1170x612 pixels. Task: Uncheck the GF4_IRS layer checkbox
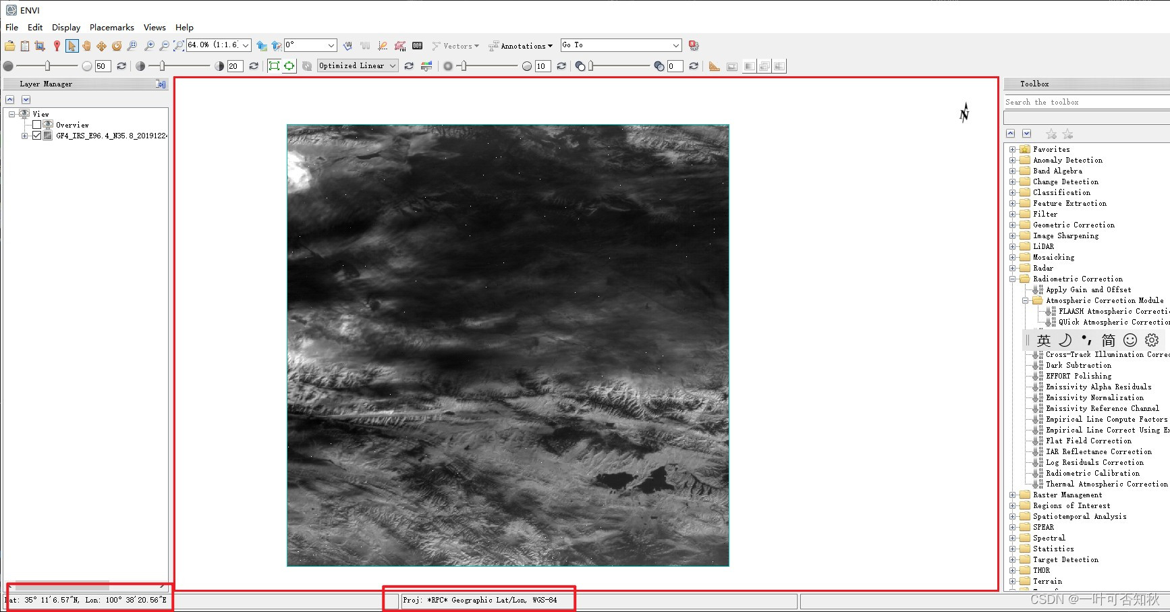(x=37, y=136)
